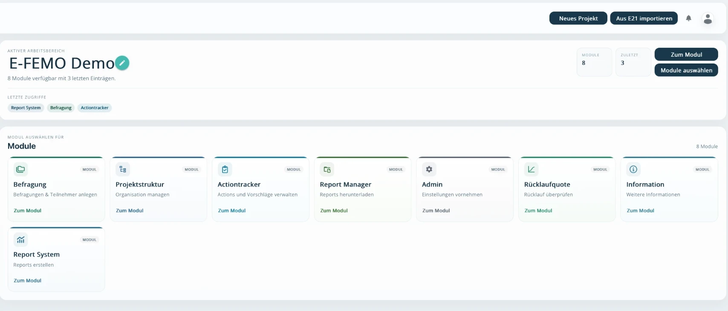Click the dark Zum Modul button

tap(686, 55)
